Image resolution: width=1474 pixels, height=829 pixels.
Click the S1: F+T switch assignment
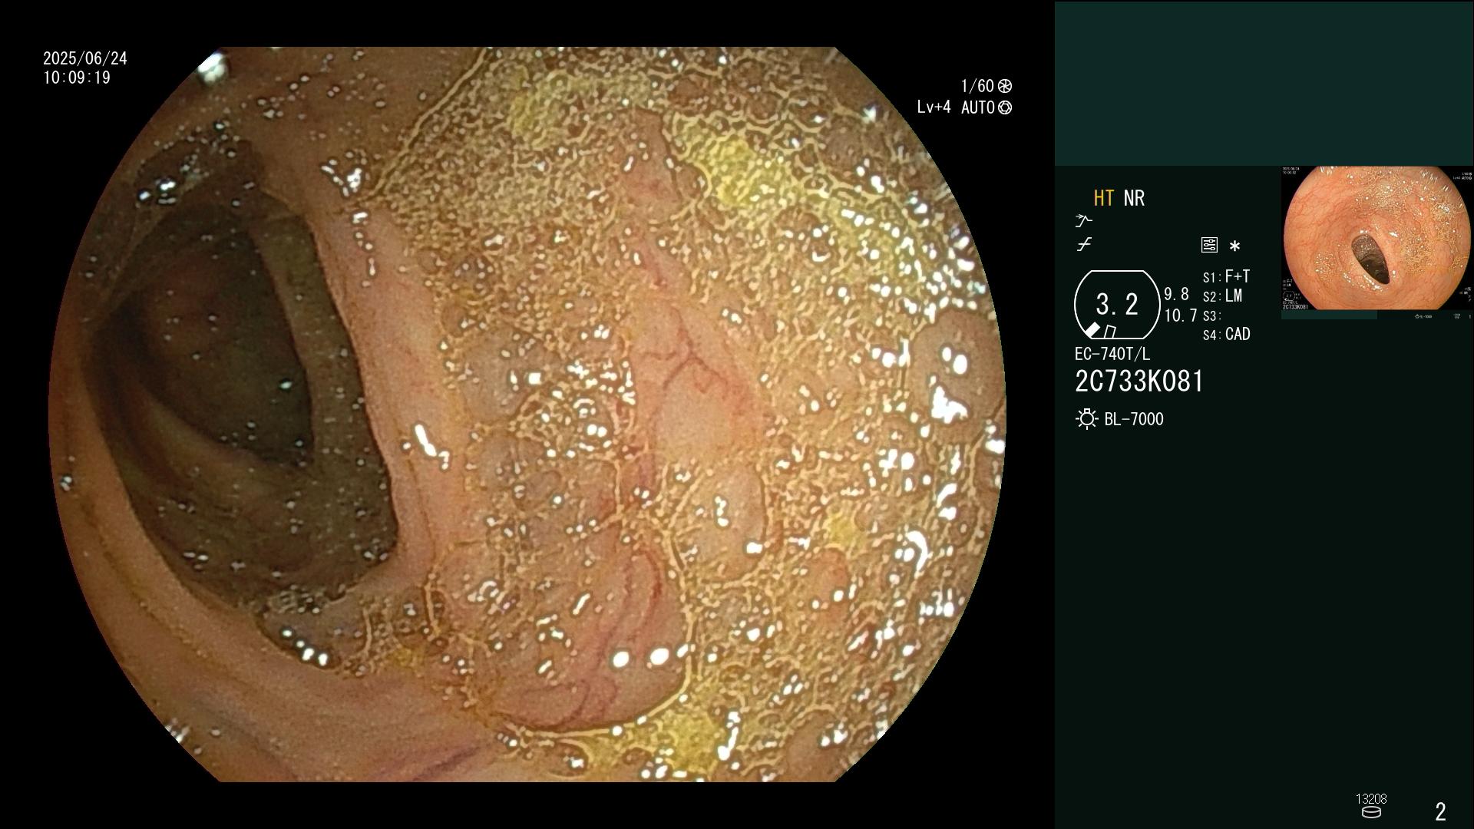tap(1226, 276)
